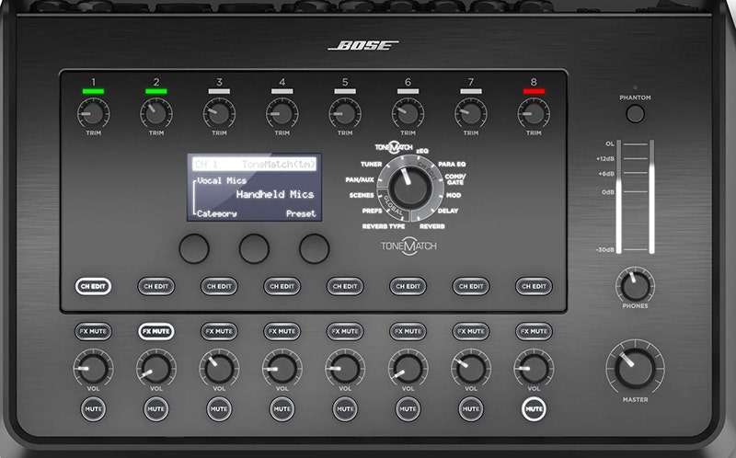Toggle FX MUTE on channel 1

coord(94,331)
